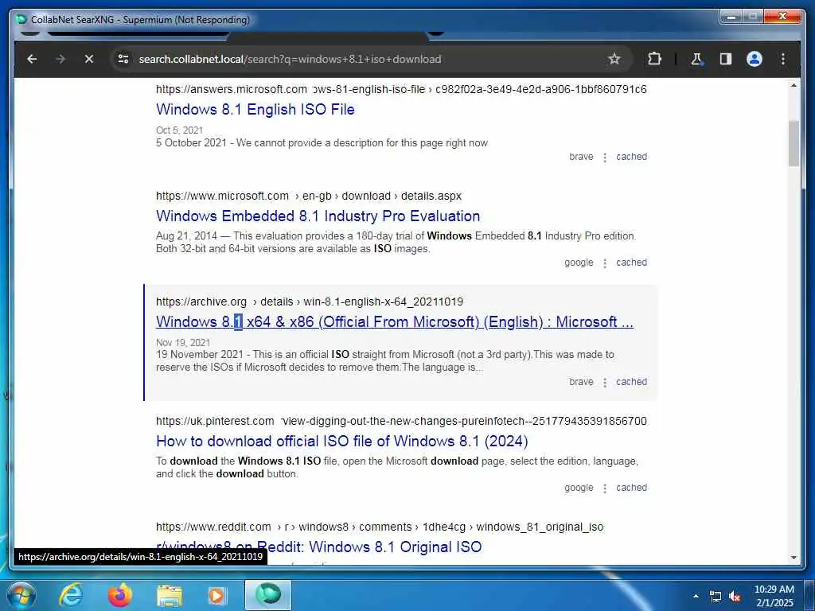Click the www.reddit.com URL text
815x611 pixels.
[x=213, y=527]
